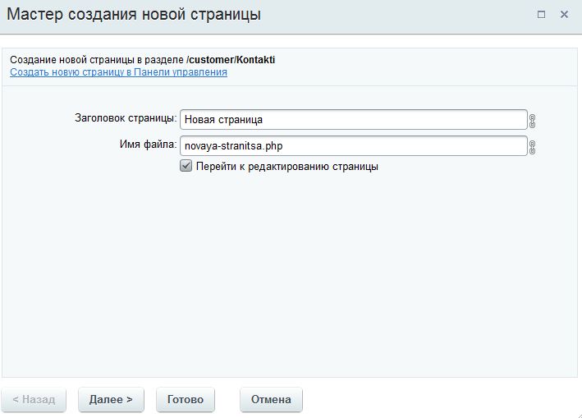Go to next step with Далее button
Screen dimensions: 582x418
point(111,399)
